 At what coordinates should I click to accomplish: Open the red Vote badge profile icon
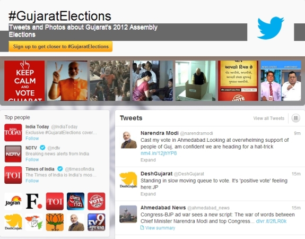tap(97, 201)
